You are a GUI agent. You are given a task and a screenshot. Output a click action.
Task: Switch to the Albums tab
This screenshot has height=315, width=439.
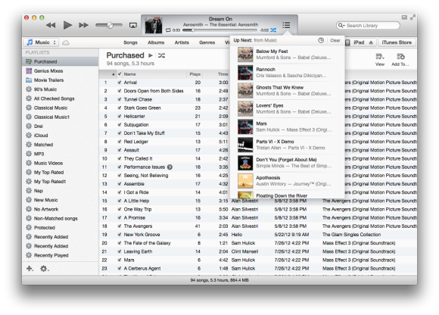(156, 42)
